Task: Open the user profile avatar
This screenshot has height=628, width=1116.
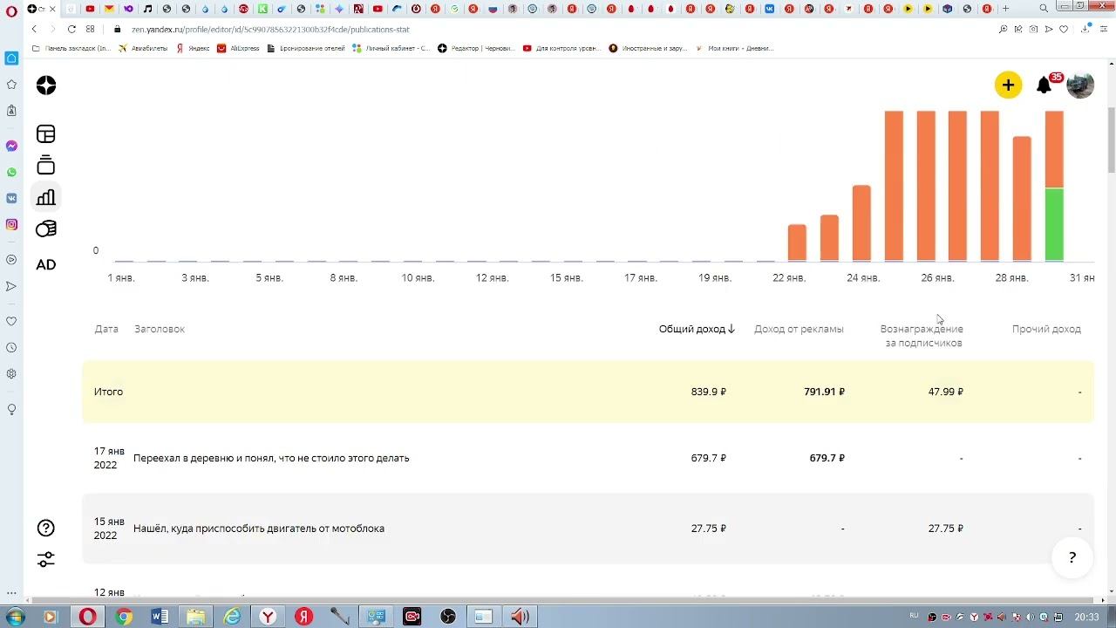Action: tap(1080, 85)
